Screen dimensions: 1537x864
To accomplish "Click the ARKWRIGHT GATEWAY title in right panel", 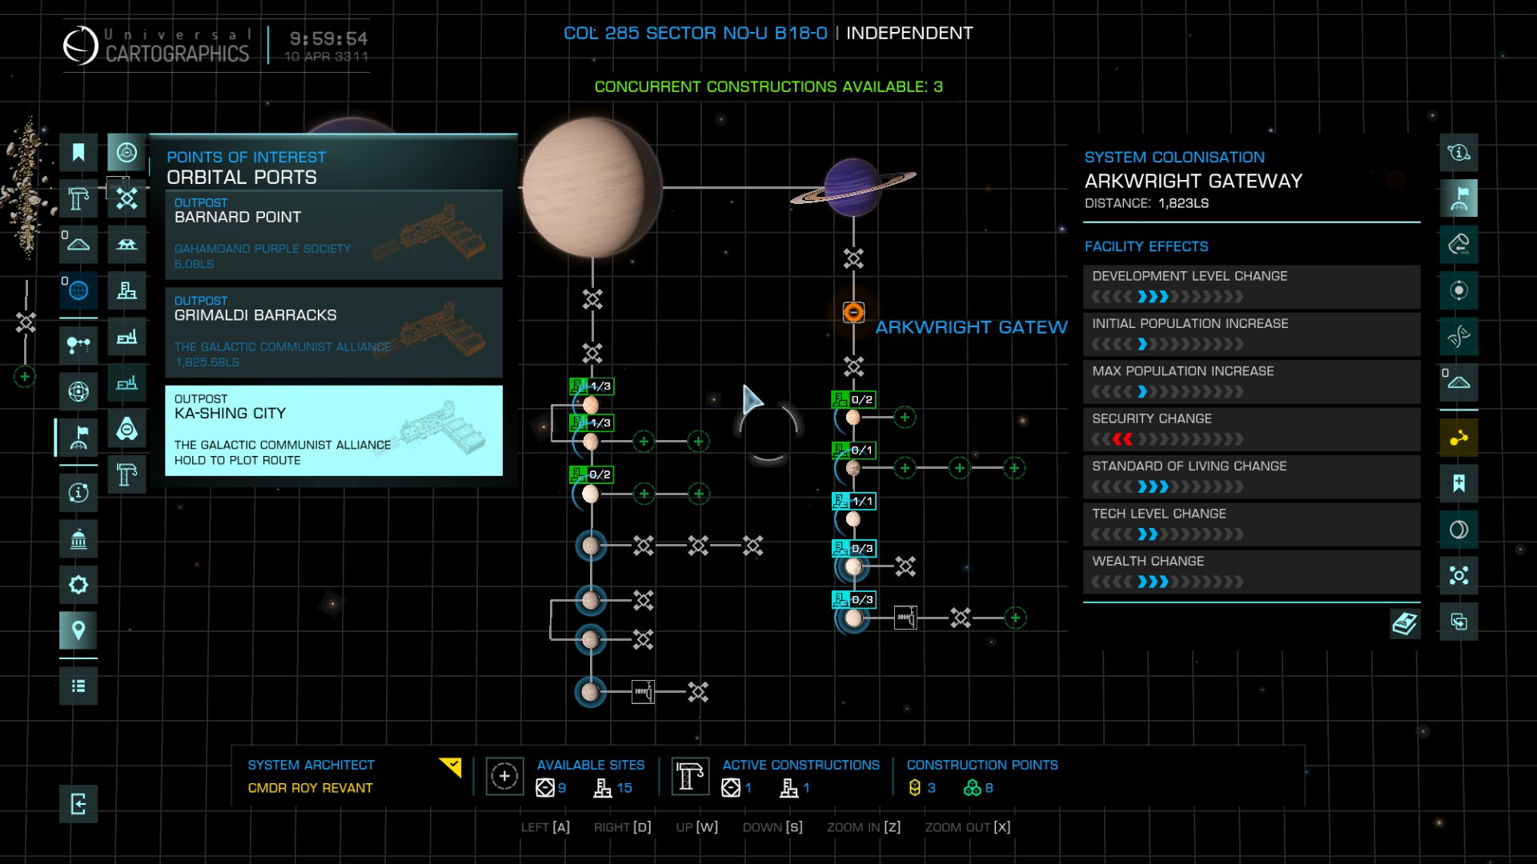I will coord(1194,181).
